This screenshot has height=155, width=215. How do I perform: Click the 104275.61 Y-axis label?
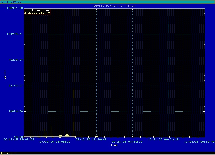coord(15,34)
